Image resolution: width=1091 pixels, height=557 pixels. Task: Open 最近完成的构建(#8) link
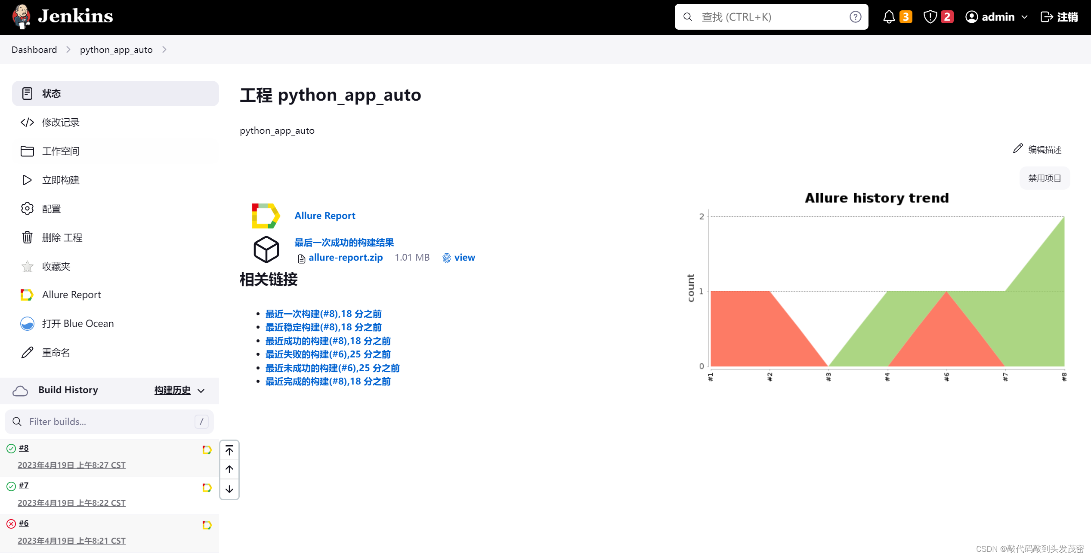[328, 381]
